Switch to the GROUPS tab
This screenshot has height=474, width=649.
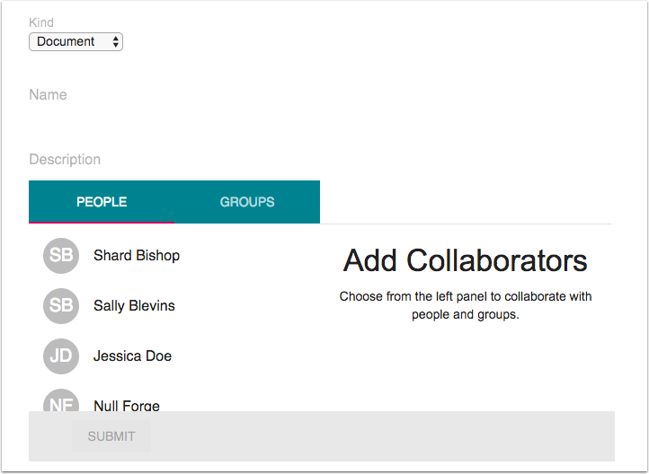point(247,202)
